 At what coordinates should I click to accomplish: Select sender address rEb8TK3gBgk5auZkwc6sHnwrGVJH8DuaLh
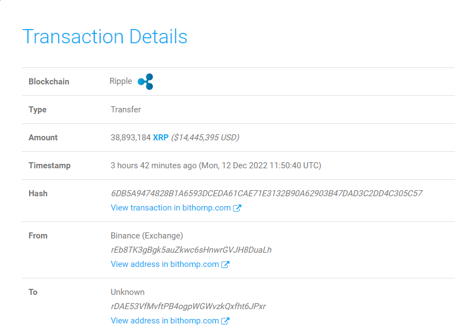pos(191,250)
